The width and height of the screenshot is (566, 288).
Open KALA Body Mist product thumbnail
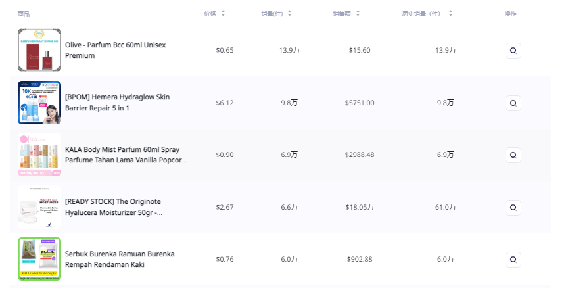click(x=39, y=155)
